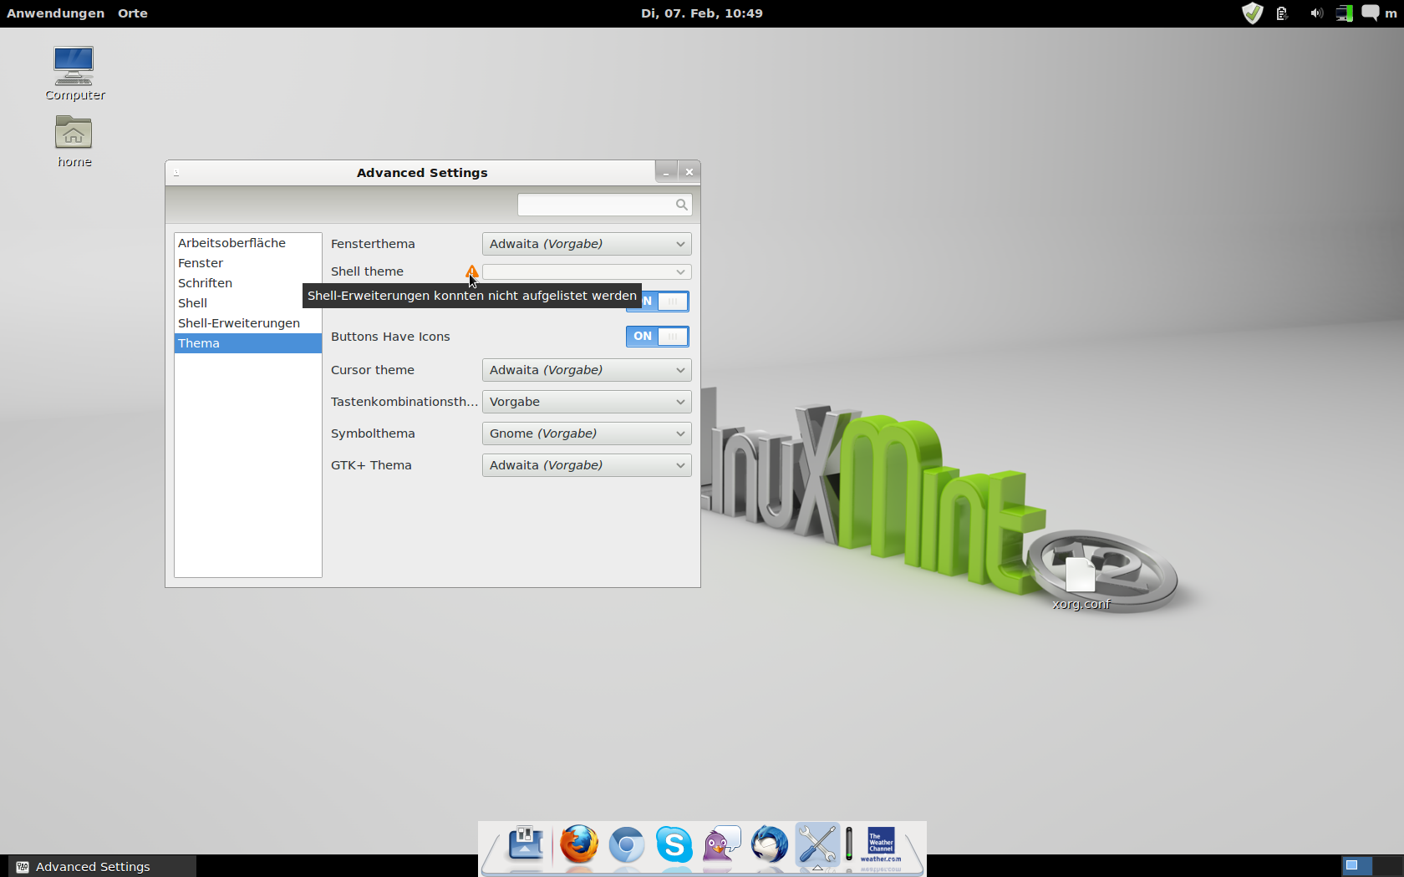Start Skype from the dock
This screenshot has height=877, width=1404.
(674, 844)
